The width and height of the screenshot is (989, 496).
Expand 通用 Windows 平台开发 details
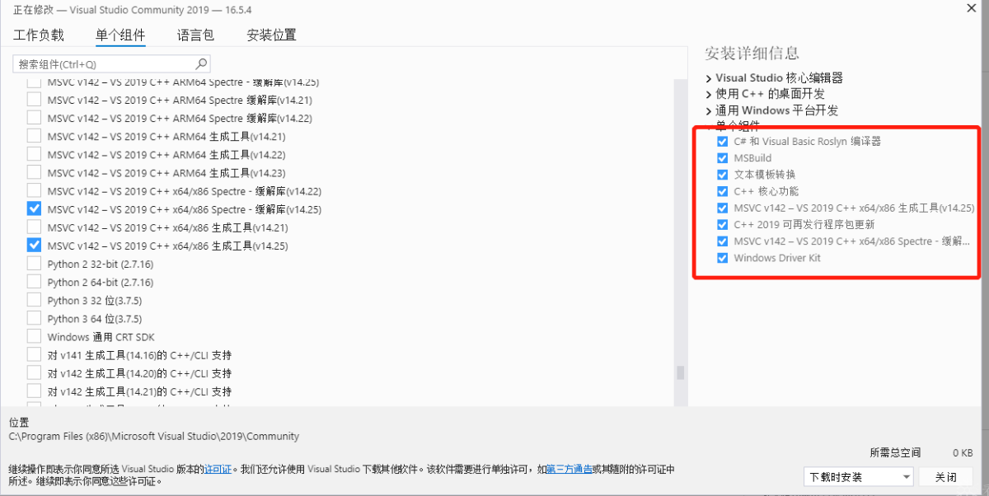(709, 110)
